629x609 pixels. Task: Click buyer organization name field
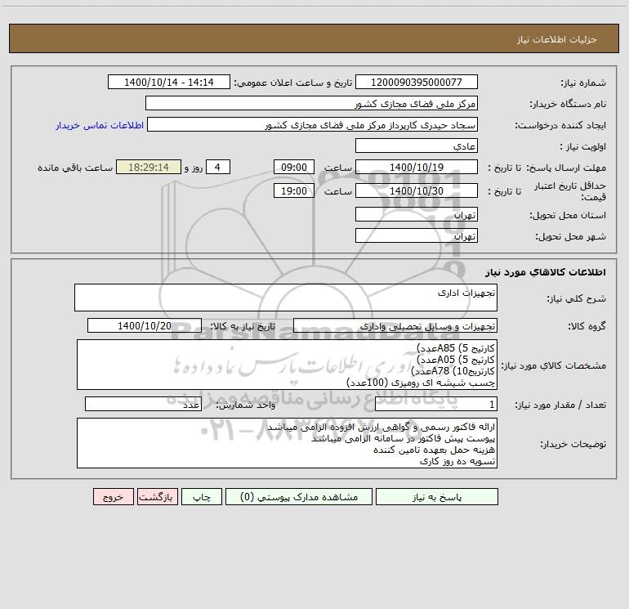coord(311,103)
